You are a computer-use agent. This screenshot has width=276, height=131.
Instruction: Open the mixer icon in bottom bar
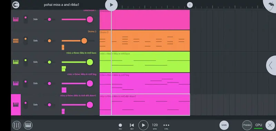[x=17, y=125]
